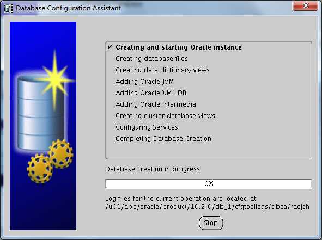The image size is (322, 240).
Task: Click the window title text
Action: click(x=68, y=8)
